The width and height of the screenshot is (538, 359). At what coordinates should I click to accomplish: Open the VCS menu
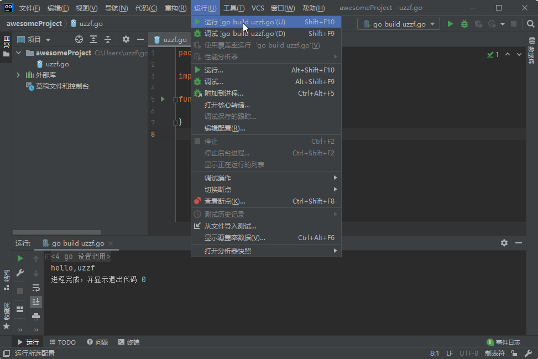coord(258,8)
